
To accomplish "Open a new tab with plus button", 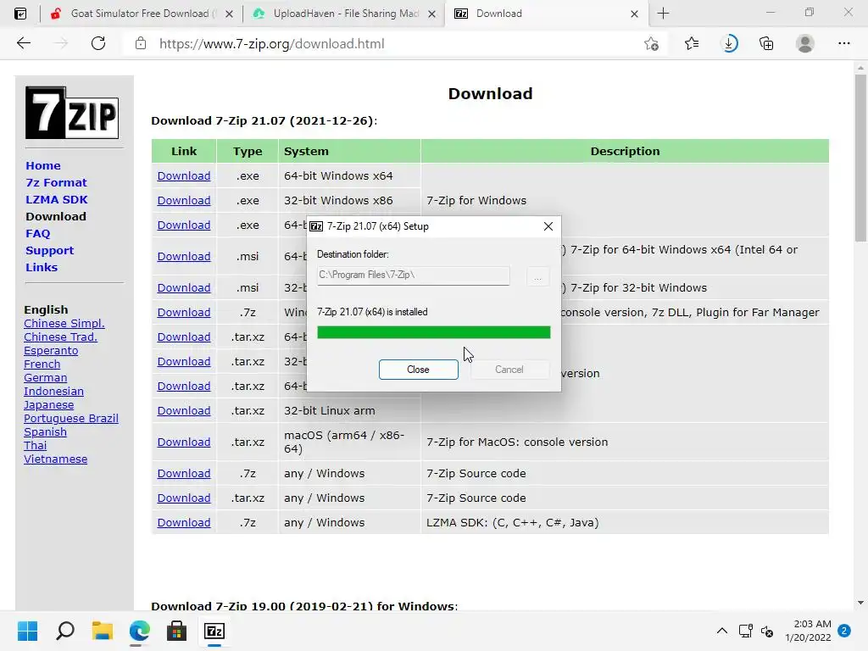I will point(663,14).
